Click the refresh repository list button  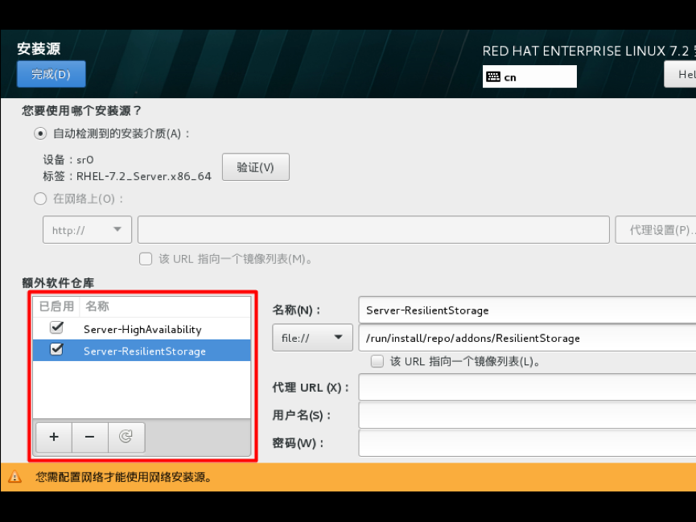[126, 438]
